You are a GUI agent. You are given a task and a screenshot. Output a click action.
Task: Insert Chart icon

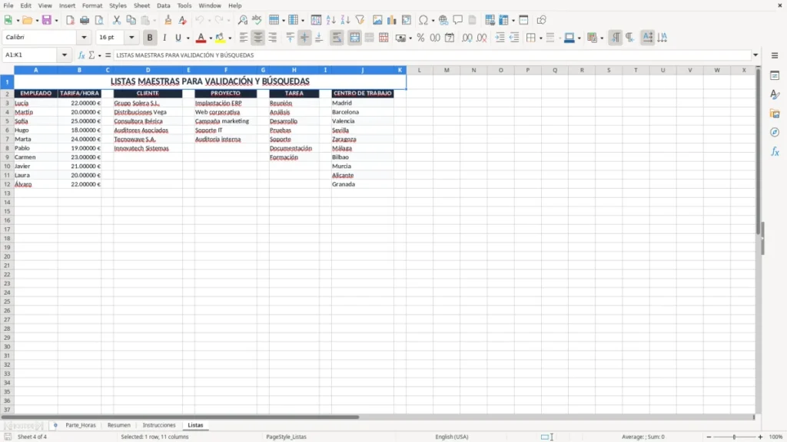point(392,20)
